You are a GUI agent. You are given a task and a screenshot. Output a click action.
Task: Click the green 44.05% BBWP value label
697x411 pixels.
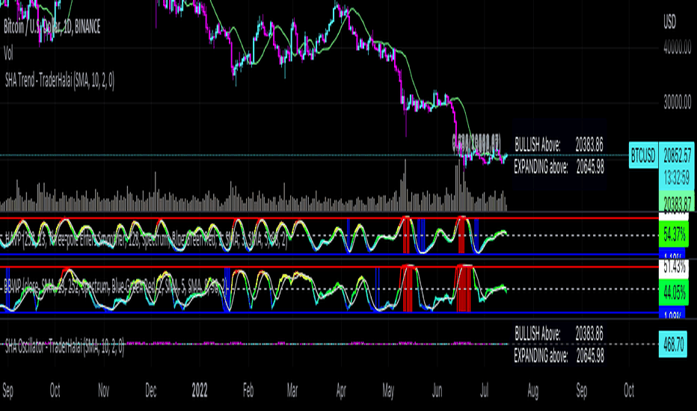(x=674, y=293)
